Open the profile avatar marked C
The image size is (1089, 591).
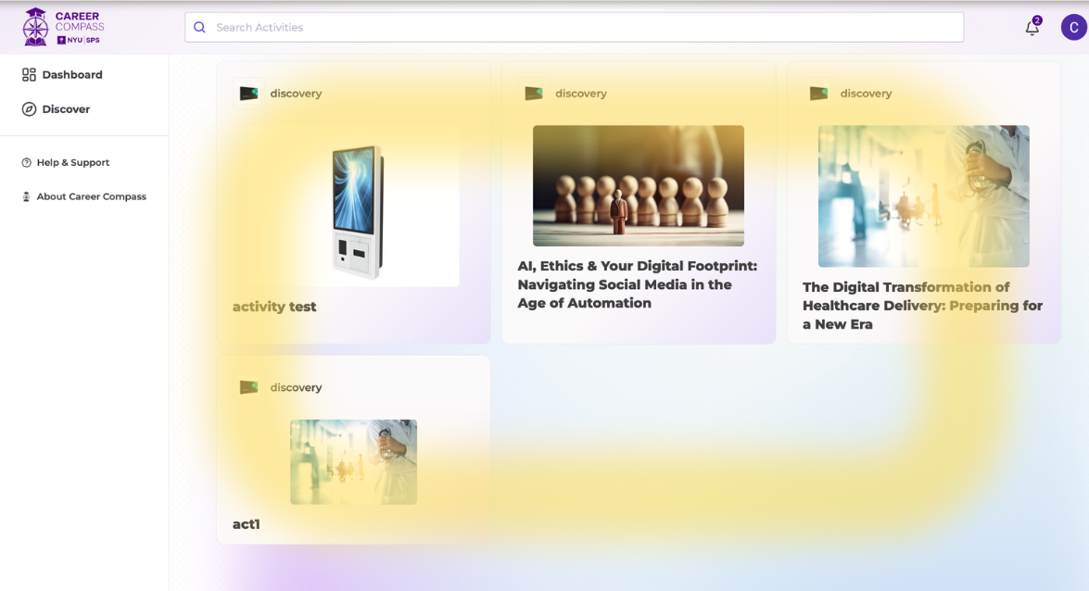(x=1072, y=27)
